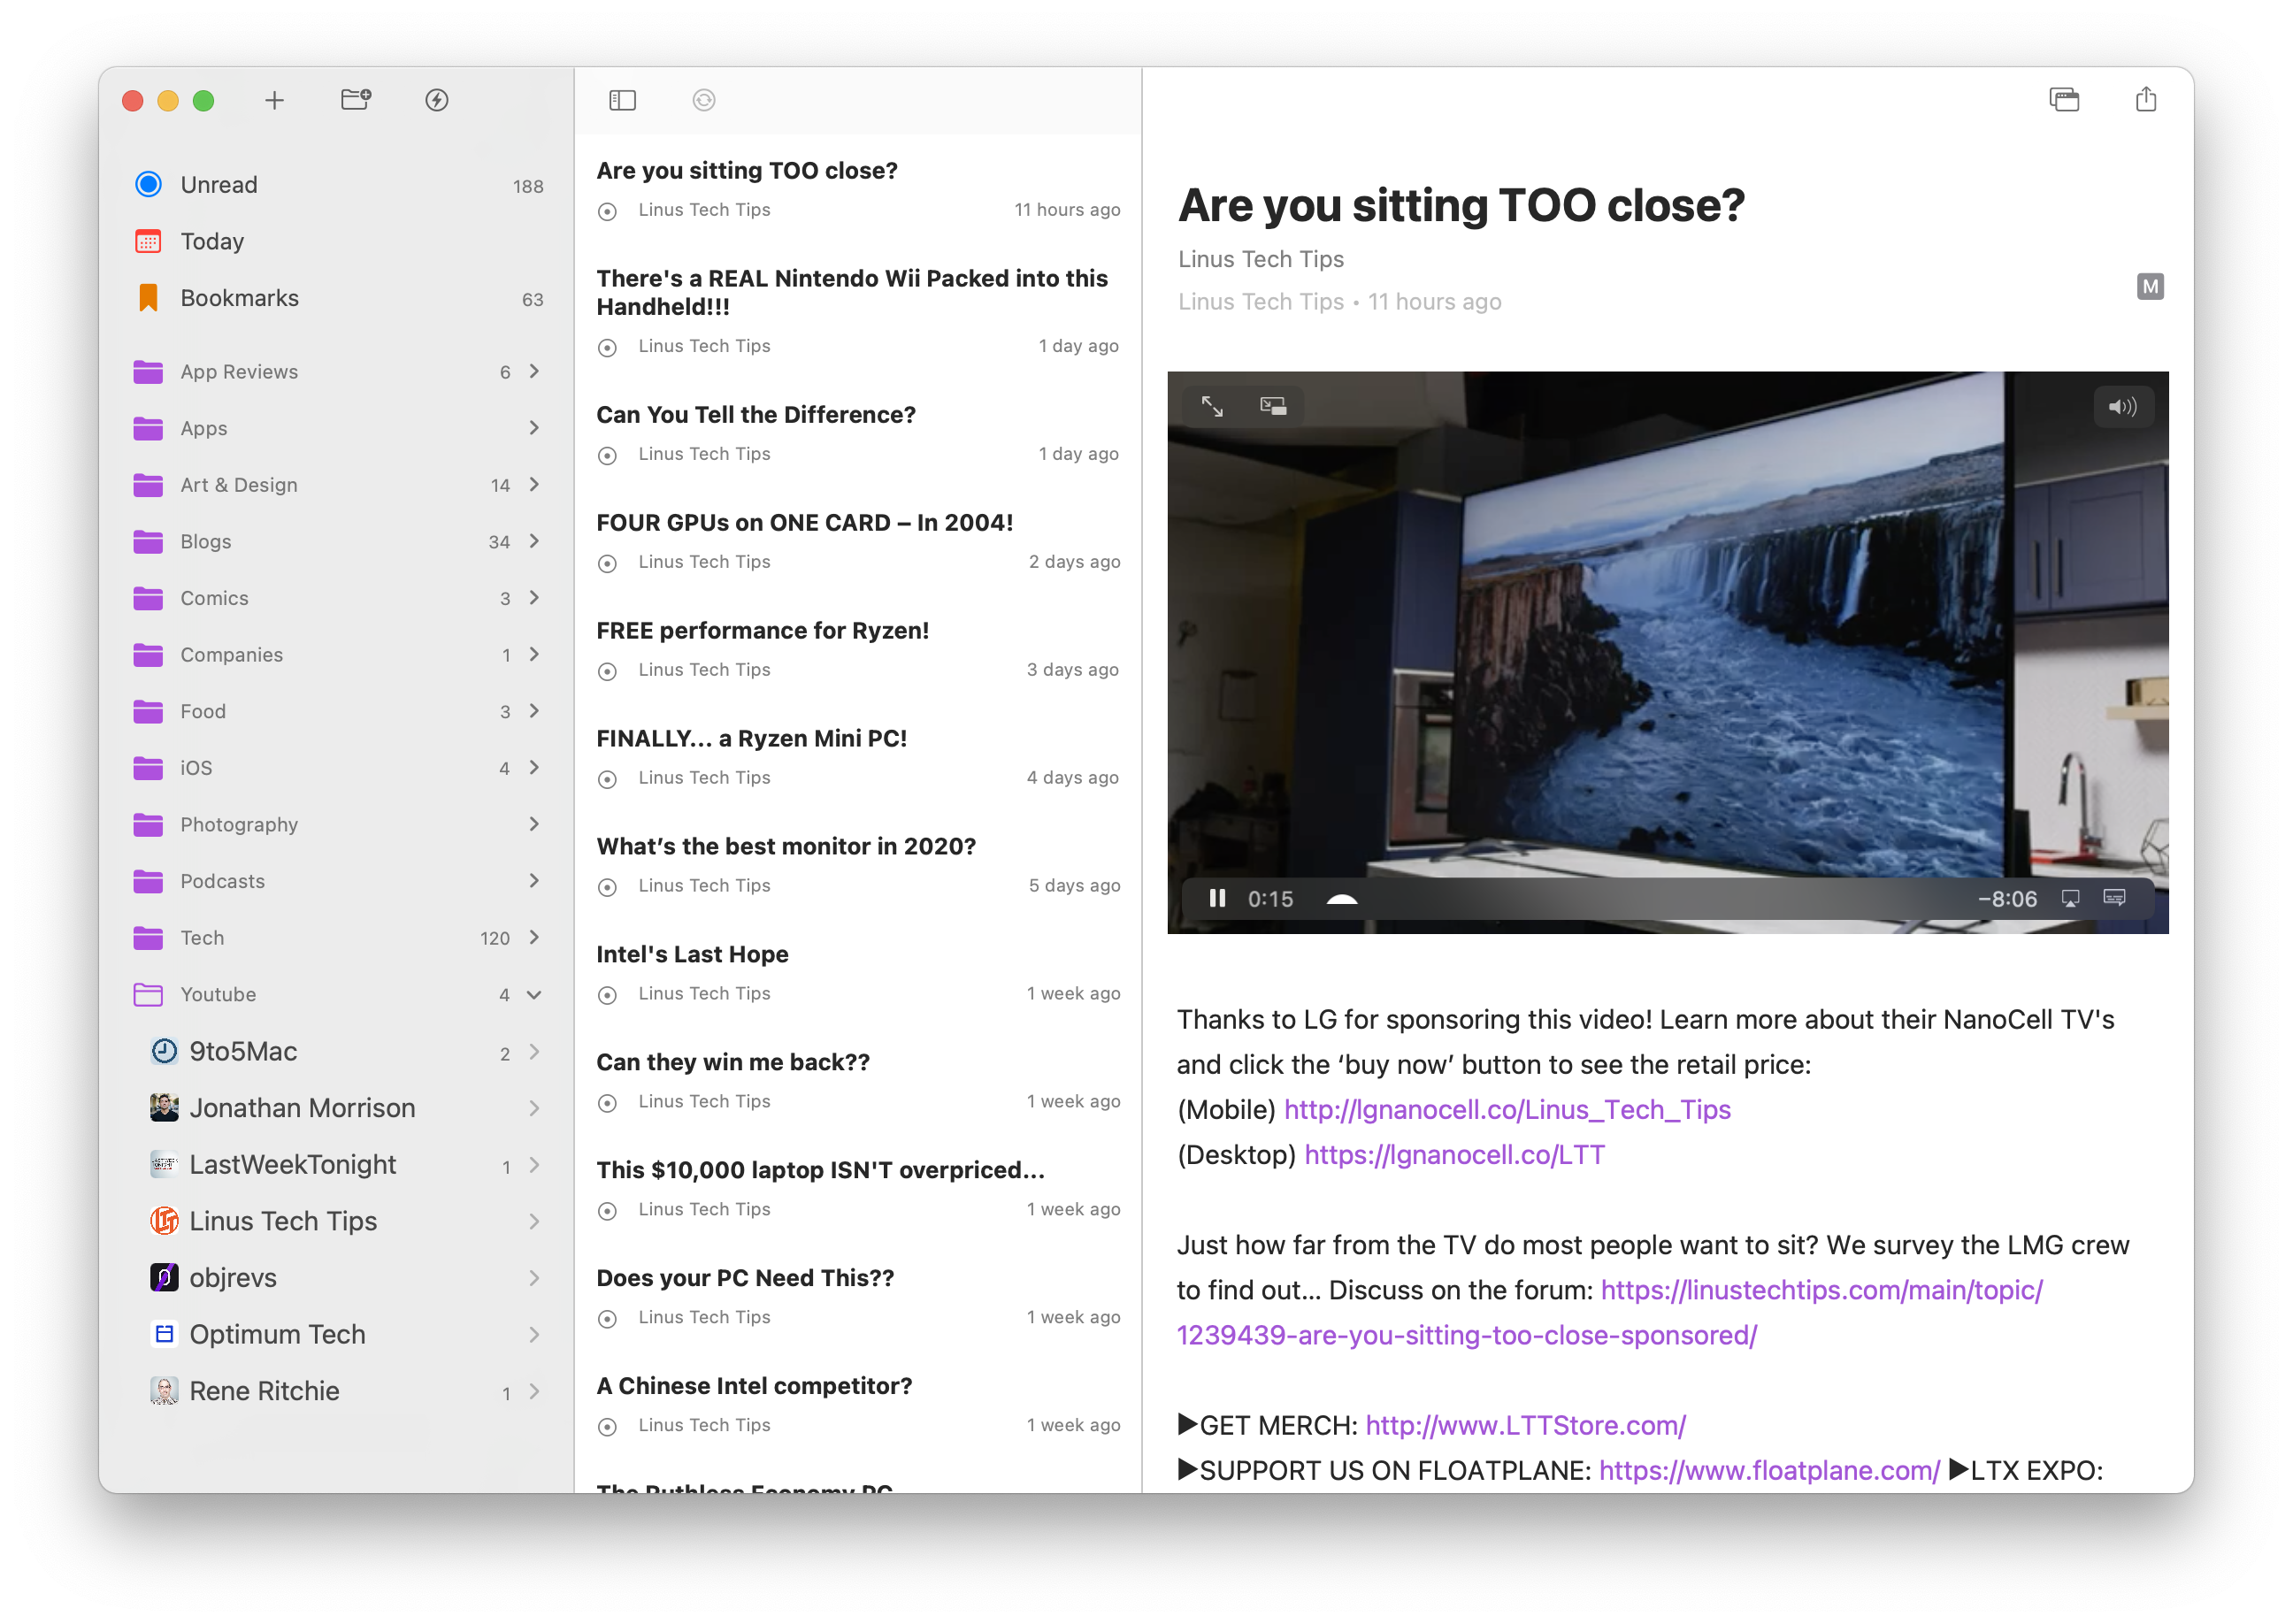Click the lightning bolt icon
Screen dimensions: 2293x1624
click(x=437, y=100)
